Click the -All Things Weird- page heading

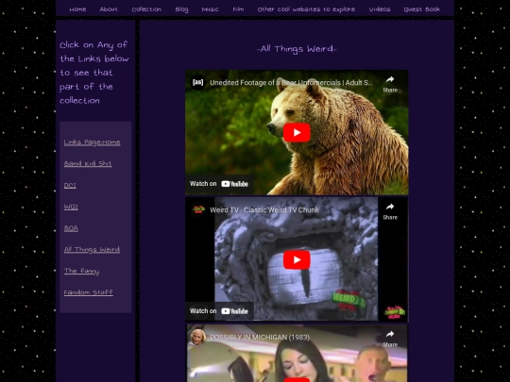[x=297, y=49]
